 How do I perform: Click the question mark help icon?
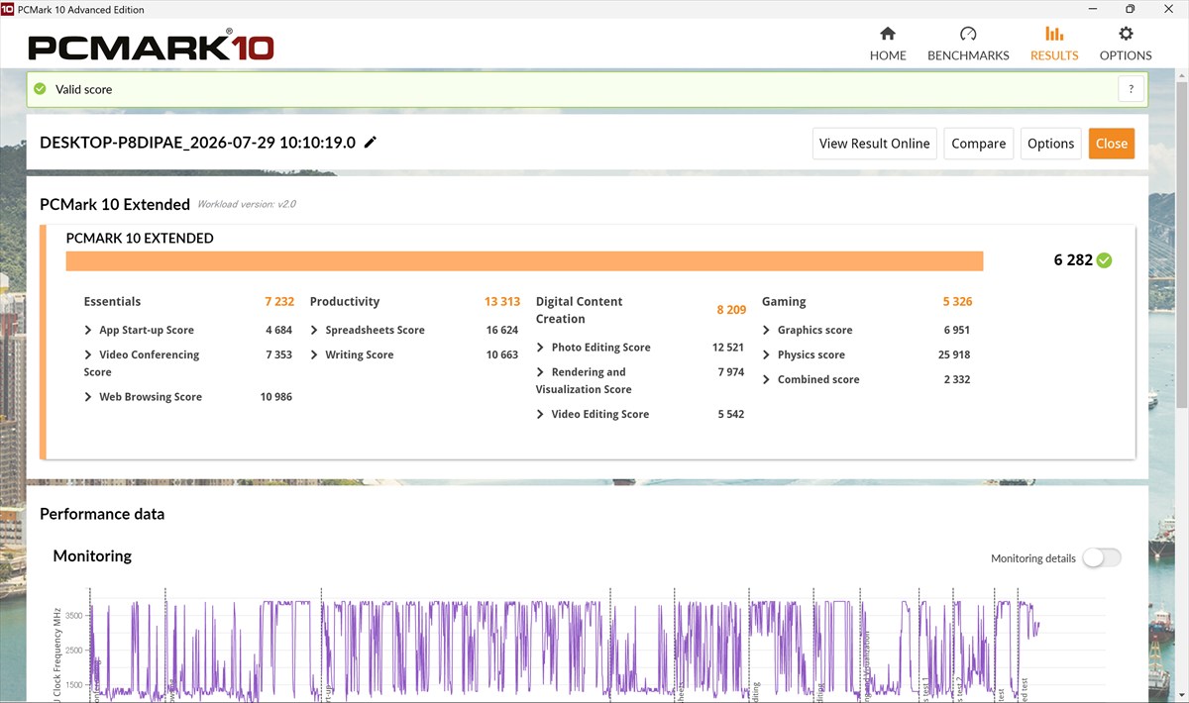coord(1132,89)
